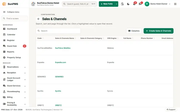Open notifications bell with 44 badge
180x112 pixels.
(134, 4)
